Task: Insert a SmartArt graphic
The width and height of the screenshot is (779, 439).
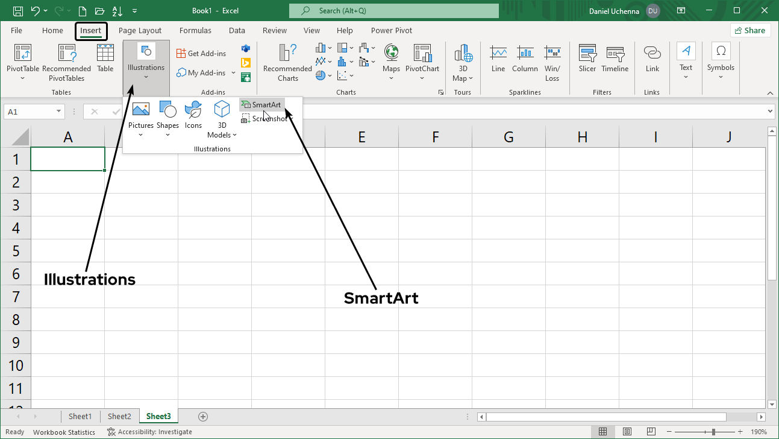Action: point(261,104)
